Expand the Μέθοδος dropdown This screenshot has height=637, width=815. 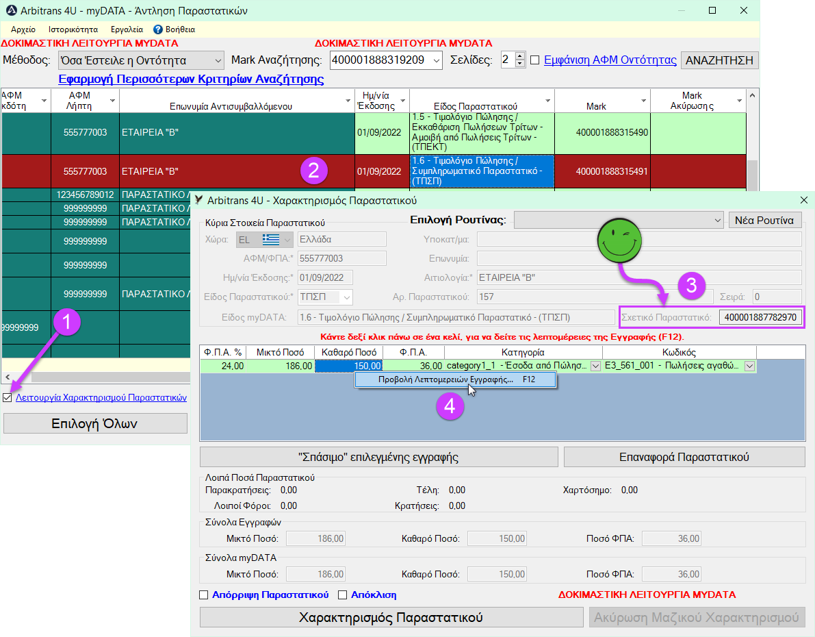pos(218,61)
